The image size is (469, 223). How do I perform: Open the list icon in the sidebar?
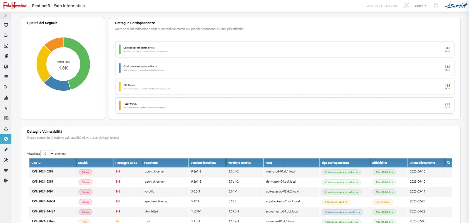(x=6, y=77)
